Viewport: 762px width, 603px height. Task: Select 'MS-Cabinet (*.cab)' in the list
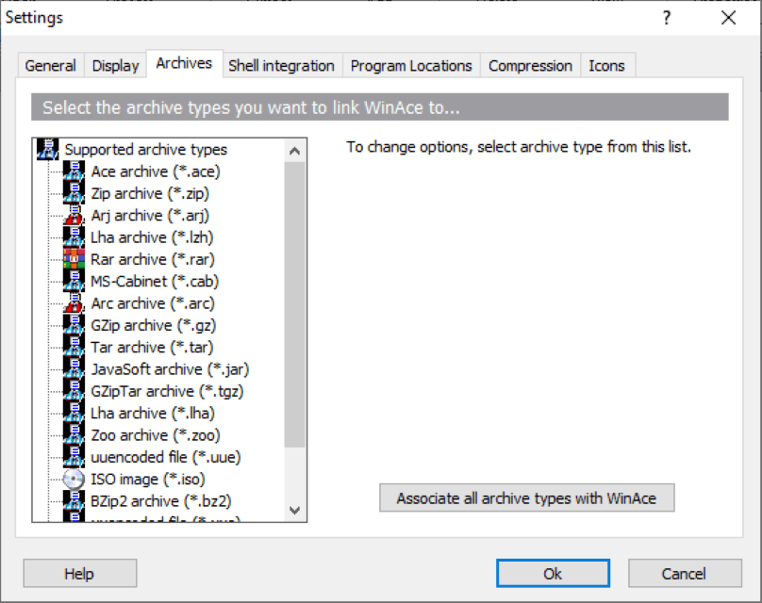click(x=155, y=281)
